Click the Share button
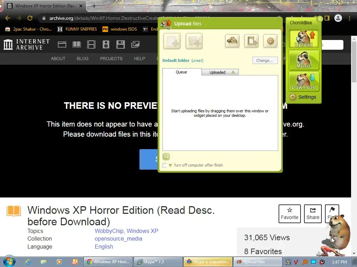Screen dimensions: 357x267 (x=313, y=214)
